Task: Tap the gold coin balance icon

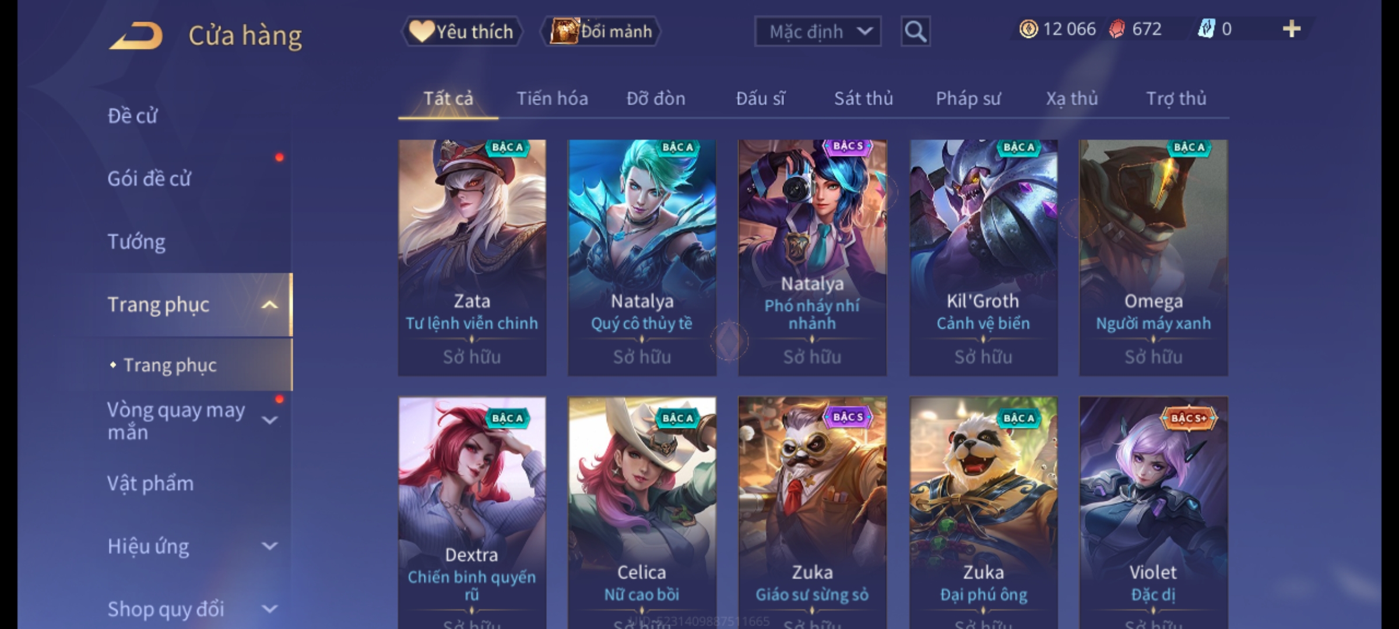Action: [x=1028, y=29]
